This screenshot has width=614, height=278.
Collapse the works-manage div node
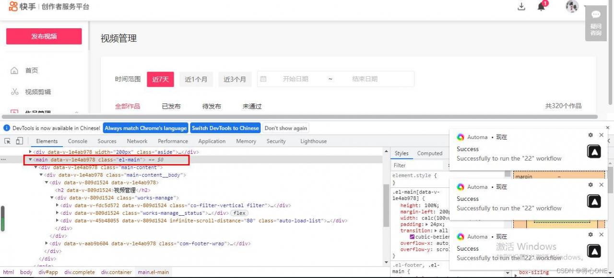52,198
